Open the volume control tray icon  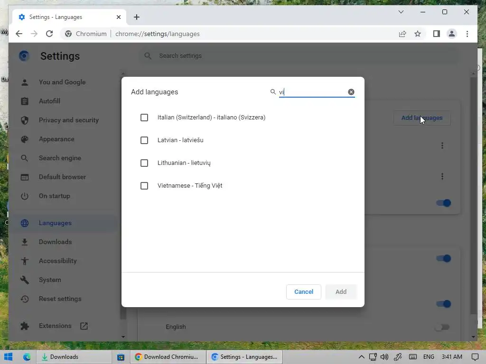384,357
